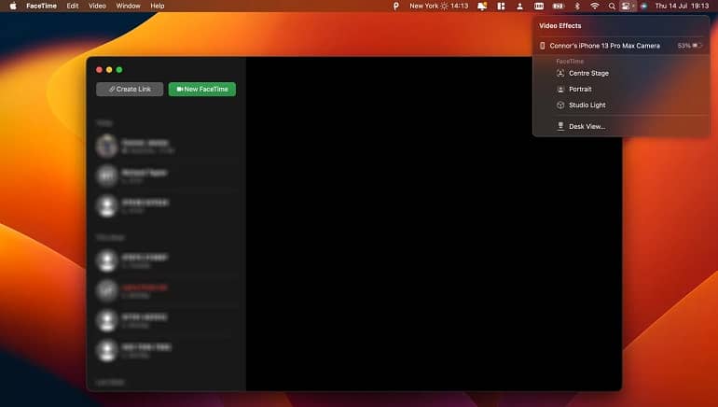Click the Create Link button
This screenshot has height=407, width=718.
130,89
